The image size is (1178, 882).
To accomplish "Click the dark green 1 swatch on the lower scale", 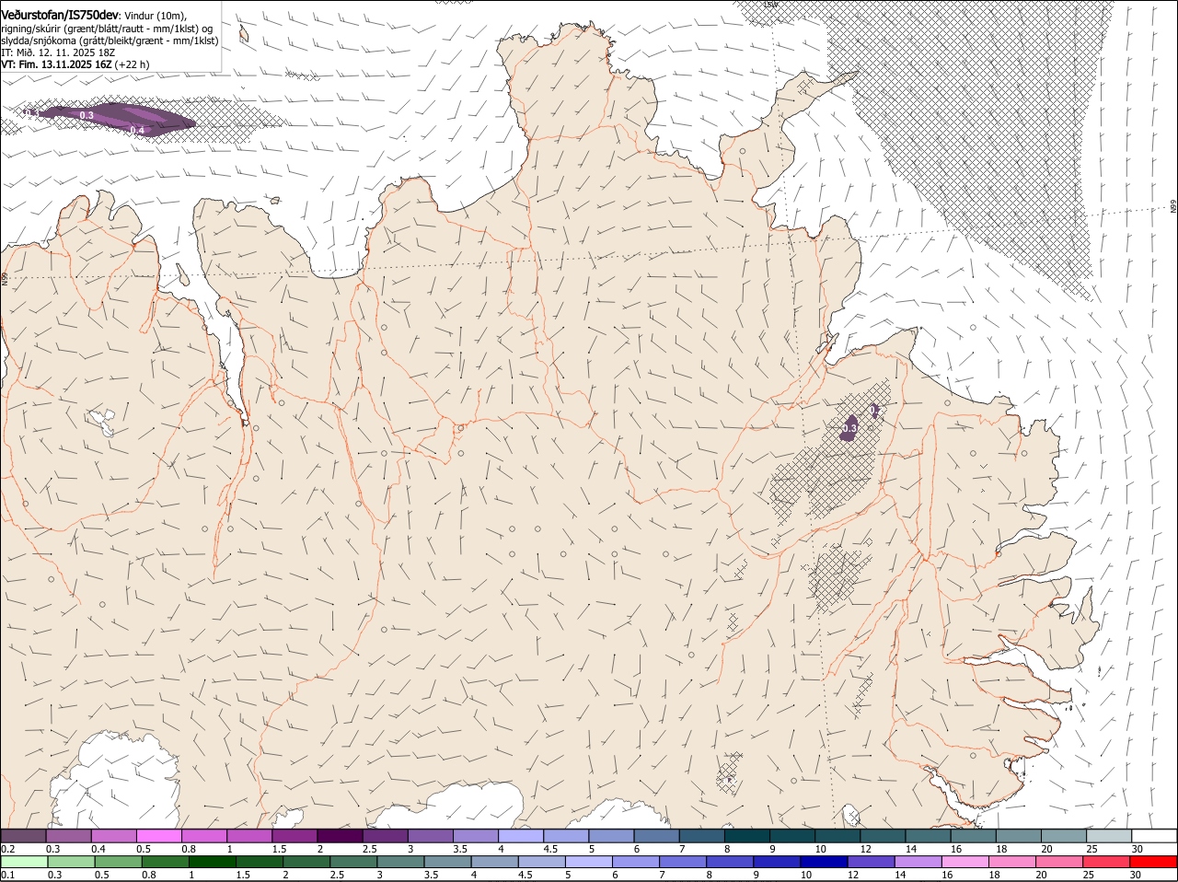I will click(x=212, y=863).
